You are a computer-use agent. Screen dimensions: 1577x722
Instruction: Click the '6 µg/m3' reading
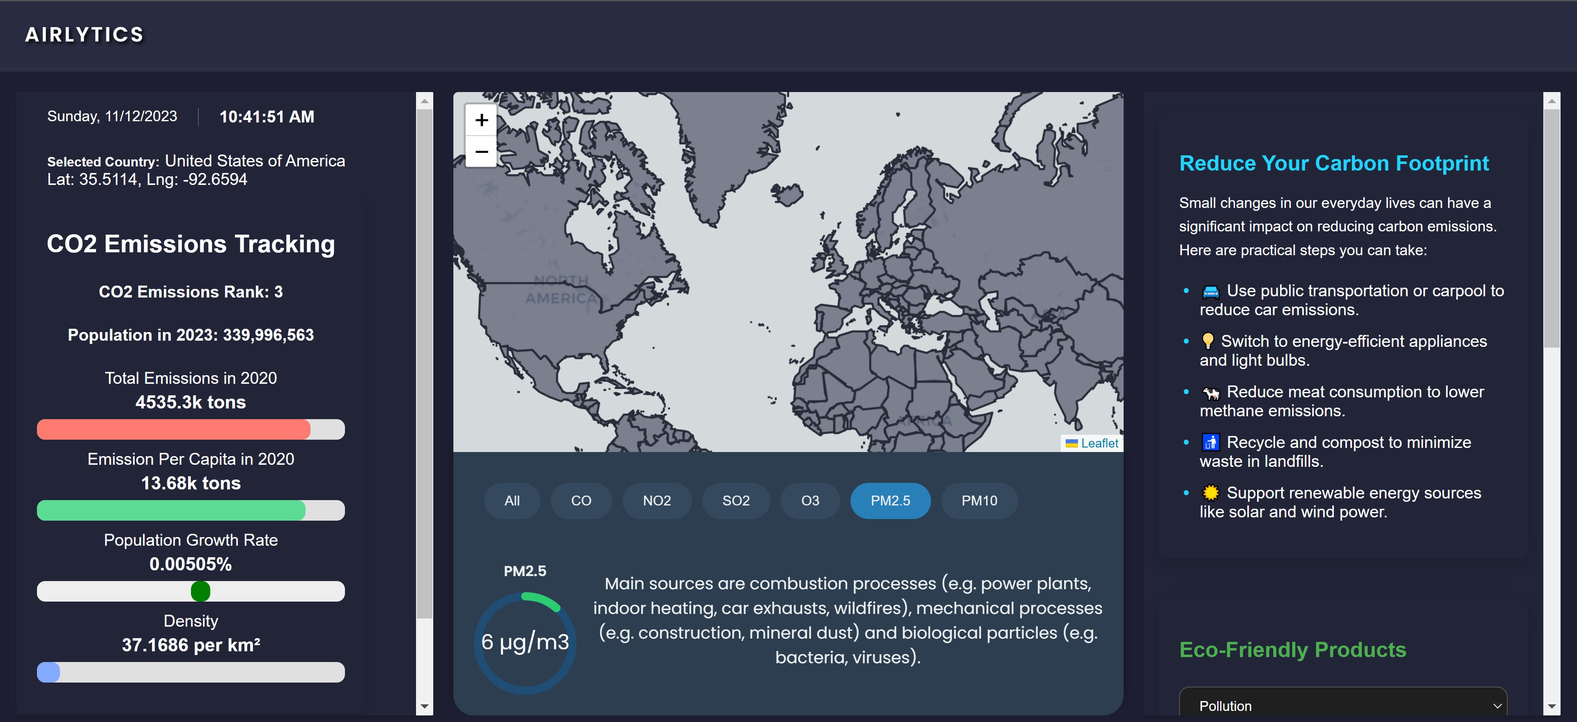(x=525, y=642)
